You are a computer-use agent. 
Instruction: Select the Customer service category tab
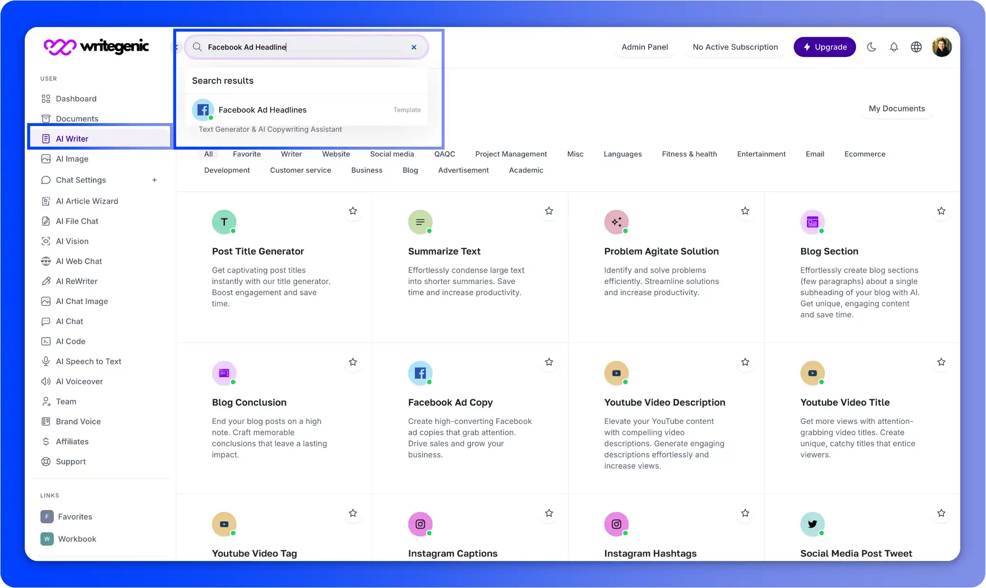[301, 170]
